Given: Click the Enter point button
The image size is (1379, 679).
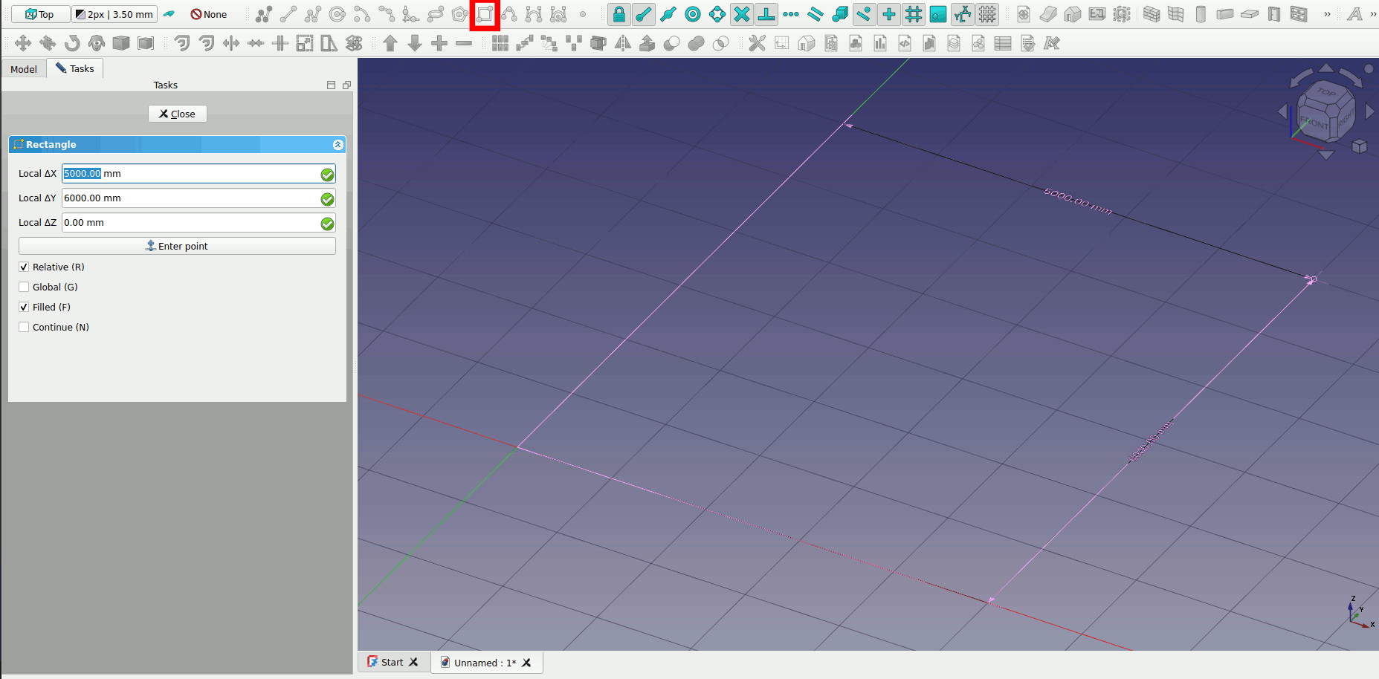Looking at the screenshot, I should pos(177,246).
